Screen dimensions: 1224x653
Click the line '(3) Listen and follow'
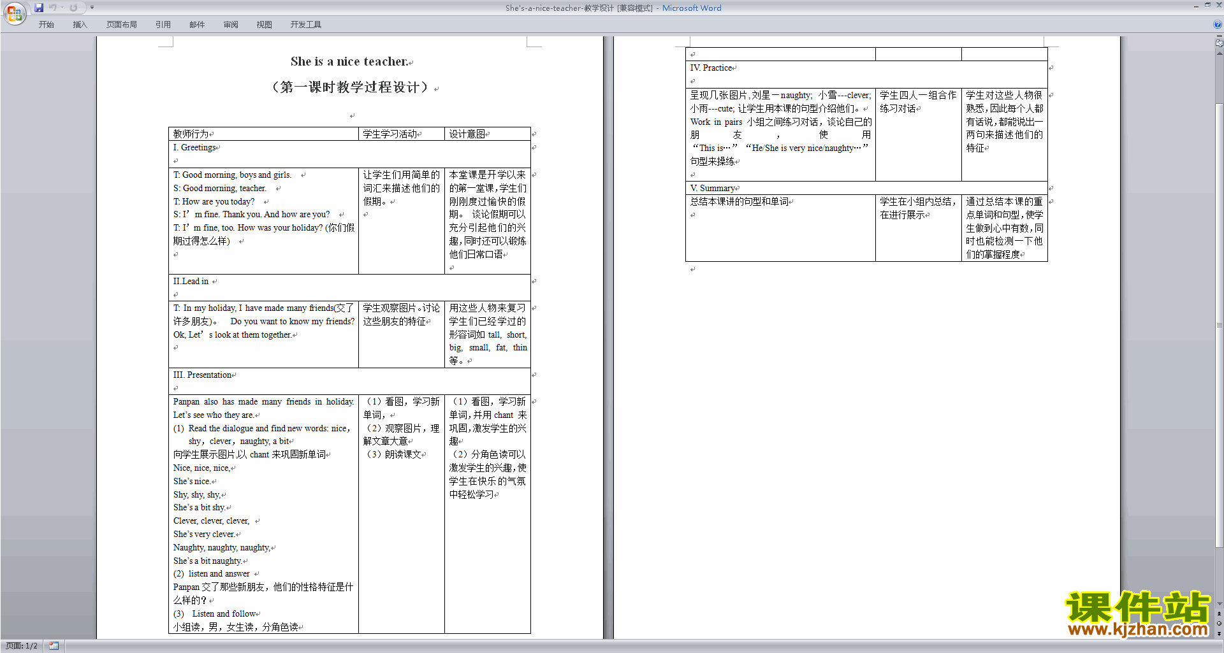215,614
